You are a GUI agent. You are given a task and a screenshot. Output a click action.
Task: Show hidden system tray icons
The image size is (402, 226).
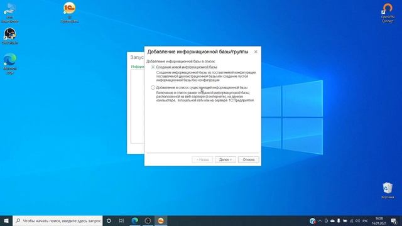click(320, 220)
